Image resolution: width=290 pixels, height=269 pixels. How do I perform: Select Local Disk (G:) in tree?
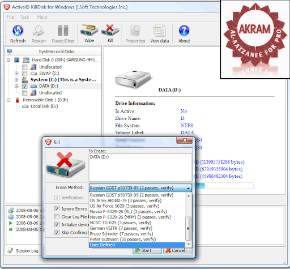[44, 106]
